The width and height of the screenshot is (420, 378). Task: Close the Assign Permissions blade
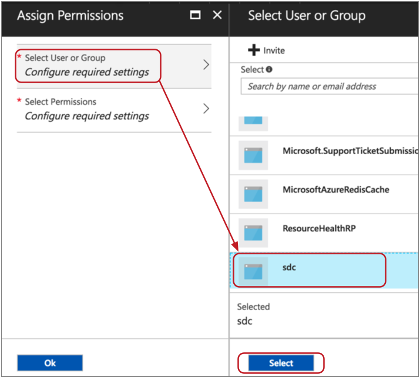click(x=217, y=15)
